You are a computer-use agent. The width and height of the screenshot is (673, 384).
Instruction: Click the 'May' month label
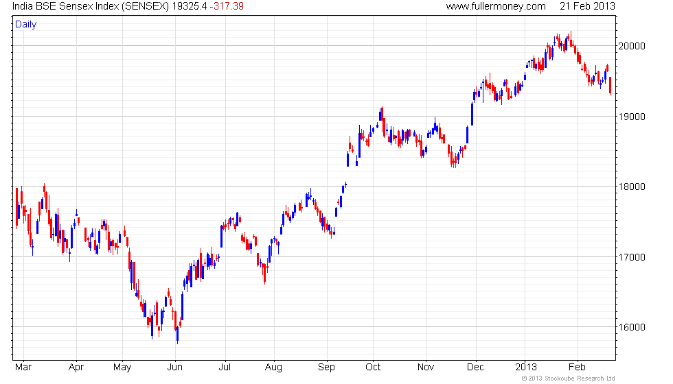click(x=122, y=368)
